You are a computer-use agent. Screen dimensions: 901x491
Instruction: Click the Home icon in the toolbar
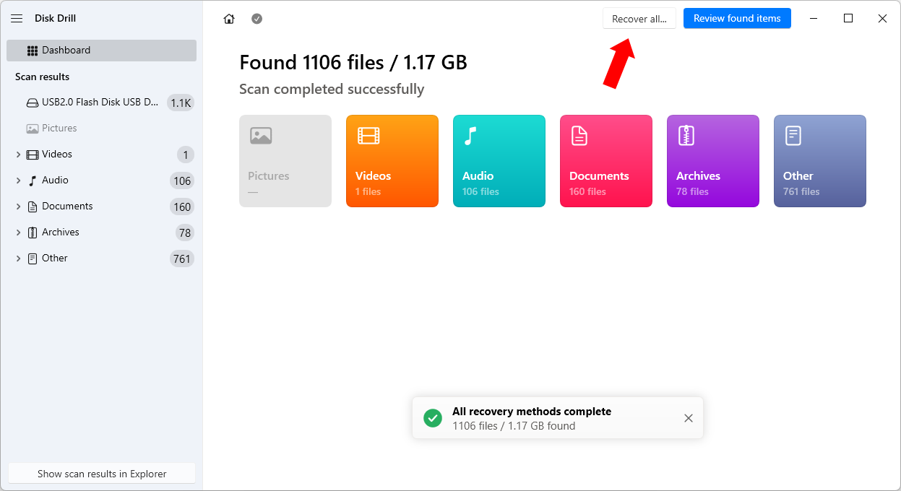pyautogui.click(x=229, y=18)
